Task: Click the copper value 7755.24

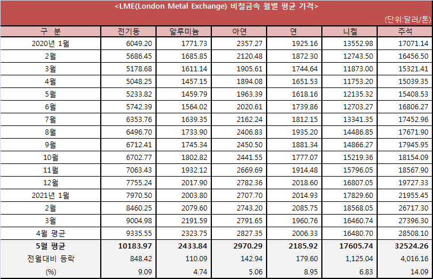Action: click(139, 183)
